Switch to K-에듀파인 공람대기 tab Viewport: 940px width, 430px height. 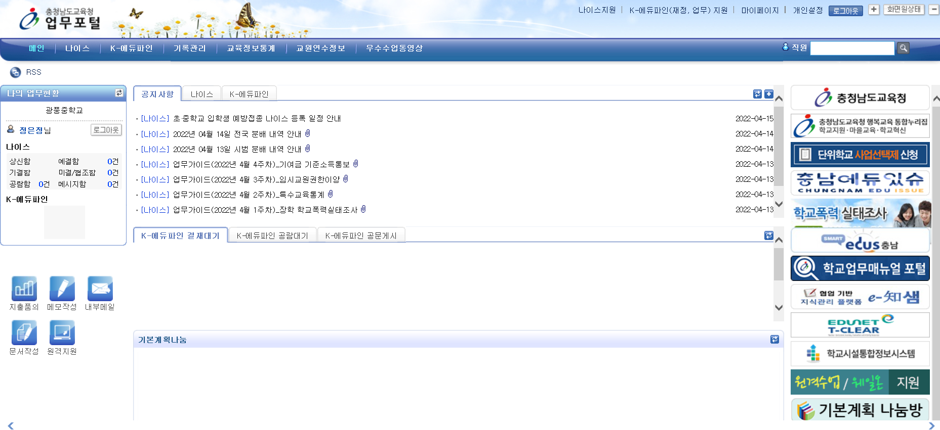pos(272,235)
